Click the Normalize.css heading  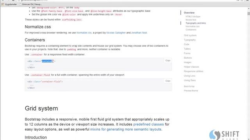[x=38, y=27]
